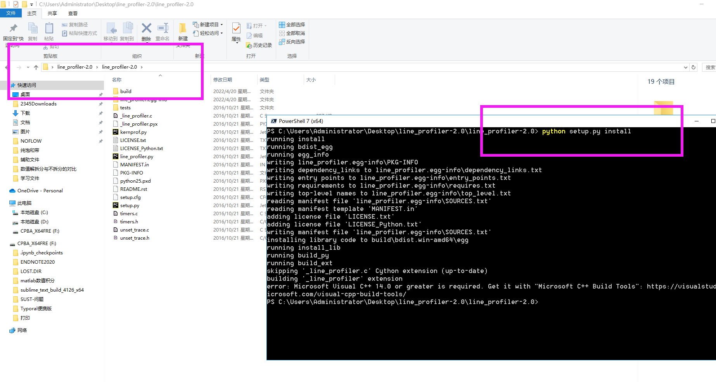
Task: Open Downloads (下载) in sidebar
Action: click(25, 113)
